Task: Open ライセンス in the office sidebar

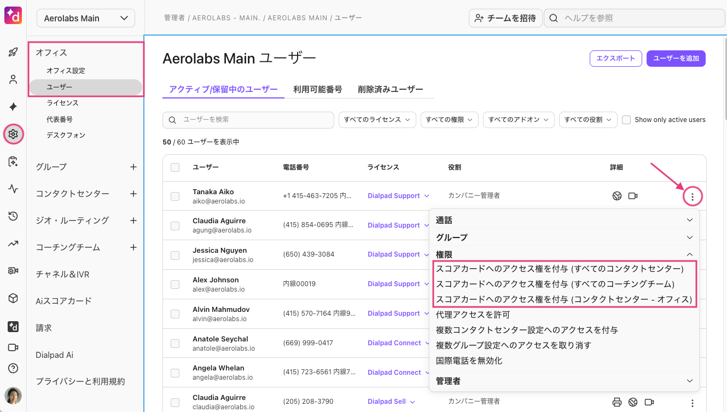Action: coord(62,103)
